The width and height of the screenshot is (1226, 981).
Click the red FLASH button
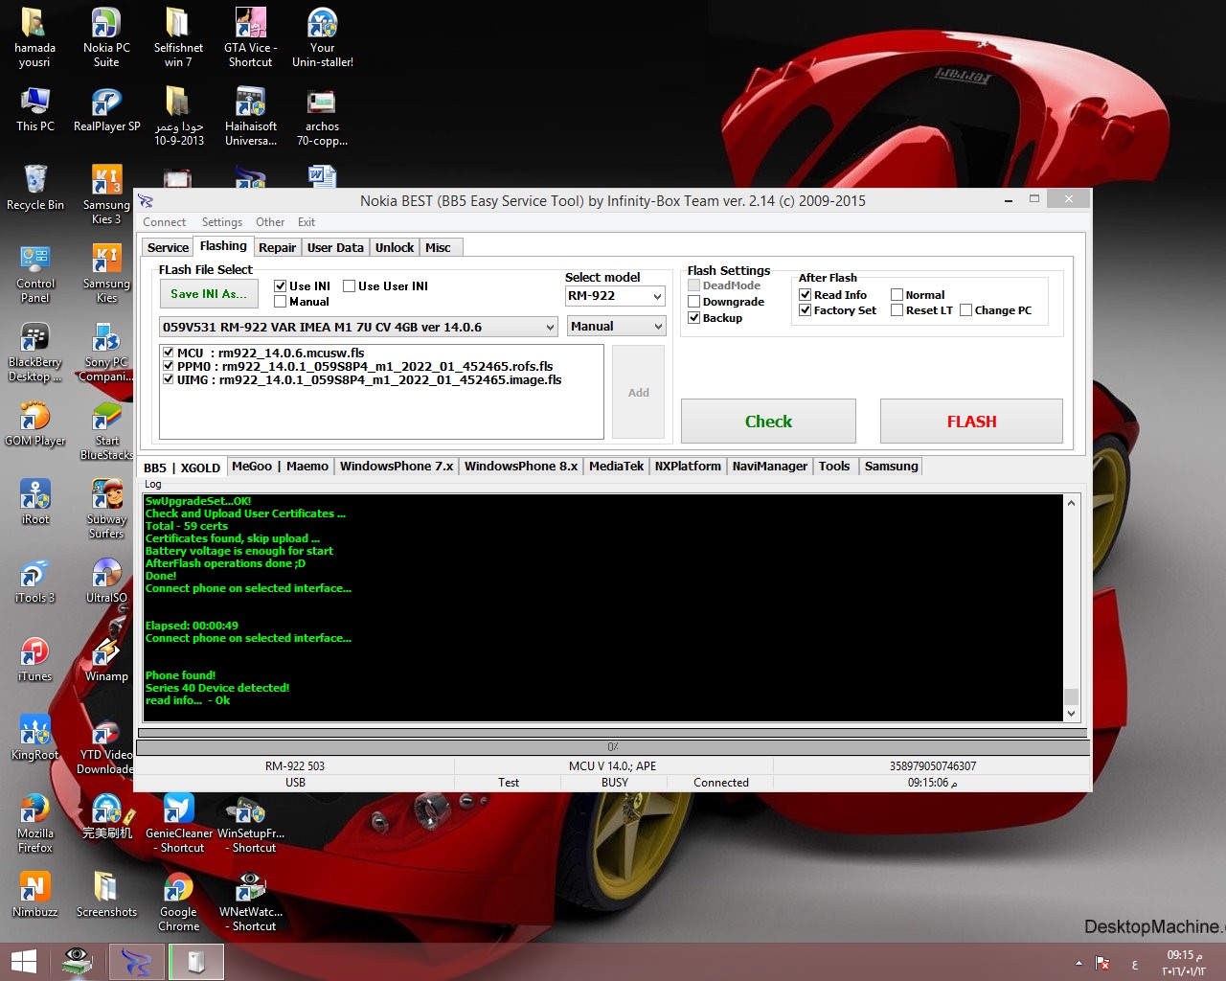[971, 422]
